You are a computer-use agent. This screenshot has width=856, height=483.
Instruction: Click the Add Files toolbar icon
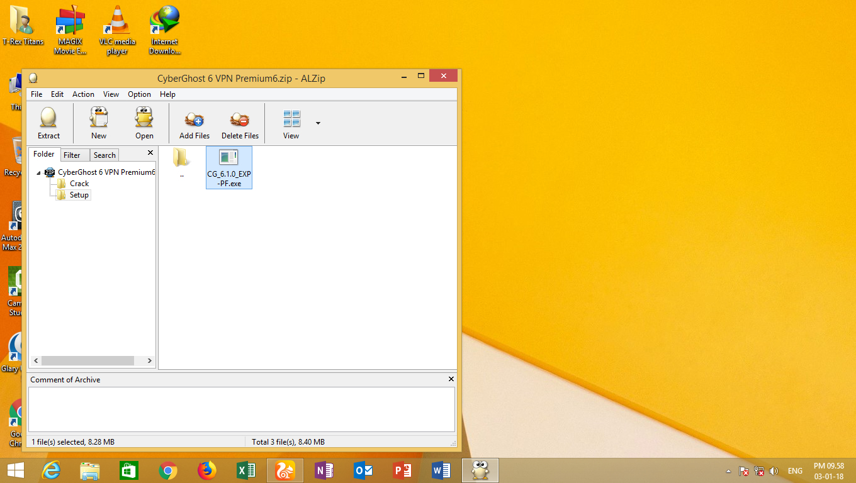[194, 119]
